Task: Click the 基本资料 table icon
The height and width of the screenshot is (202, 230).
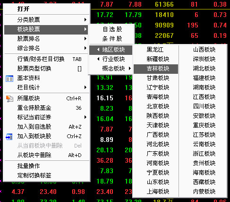Action: click(9, 79)
